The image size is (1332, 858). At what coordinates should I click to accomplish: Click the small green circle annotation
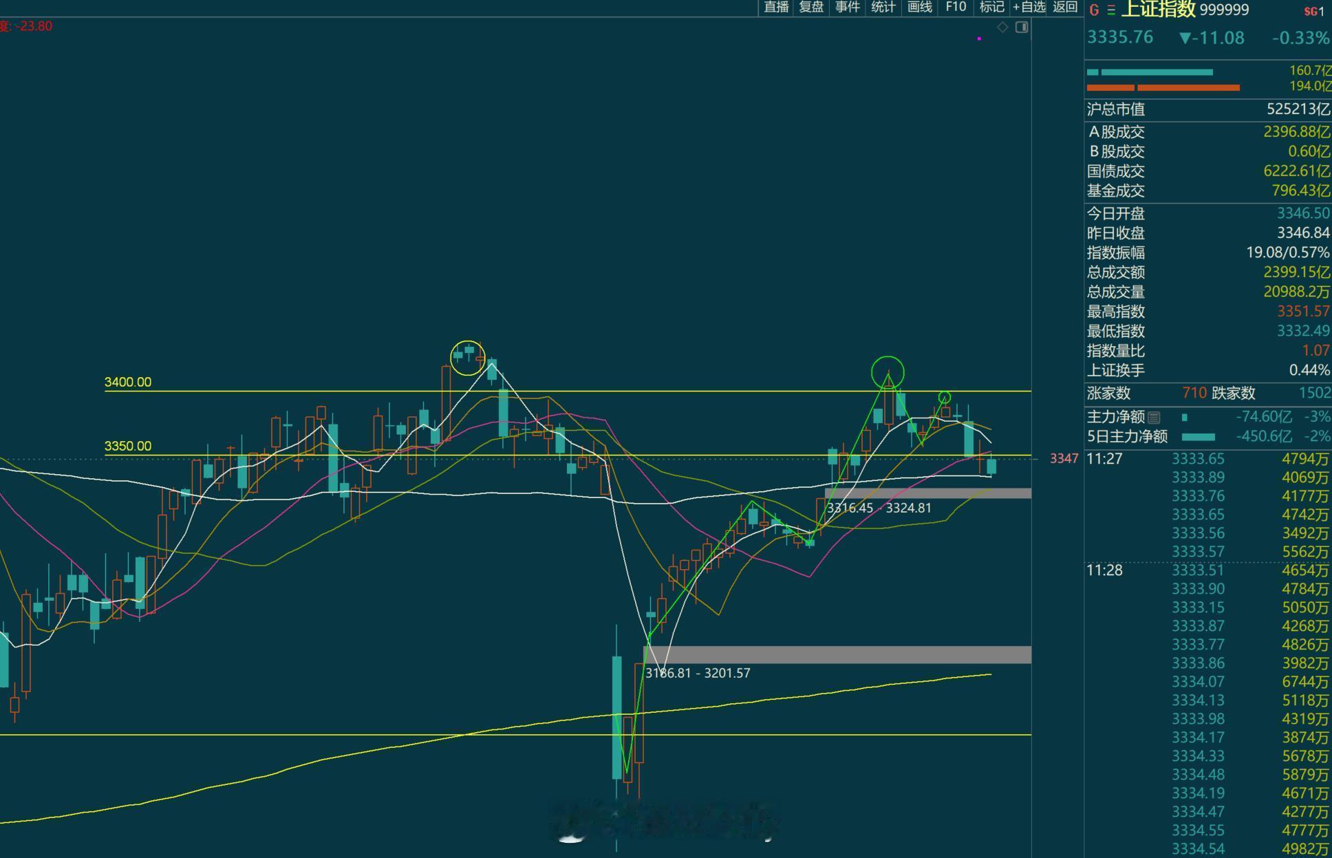(x=945, y=397)
